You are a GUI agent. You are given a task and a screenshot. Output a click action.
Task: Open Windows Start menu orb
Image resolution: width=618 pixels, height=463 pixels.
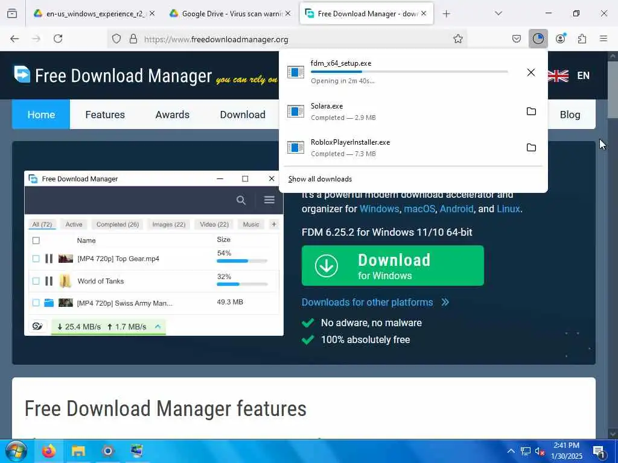tap(16, 451)
